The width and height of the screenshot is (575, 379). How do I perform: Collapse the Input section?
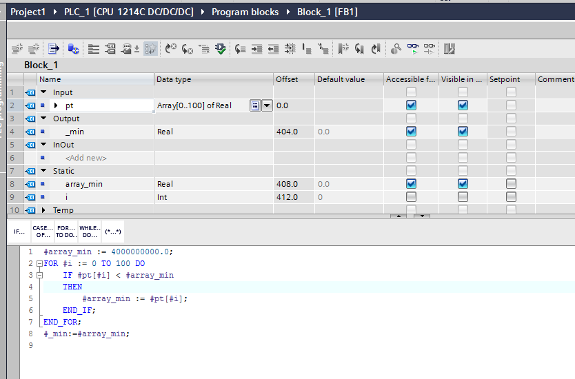click(43, 92)
